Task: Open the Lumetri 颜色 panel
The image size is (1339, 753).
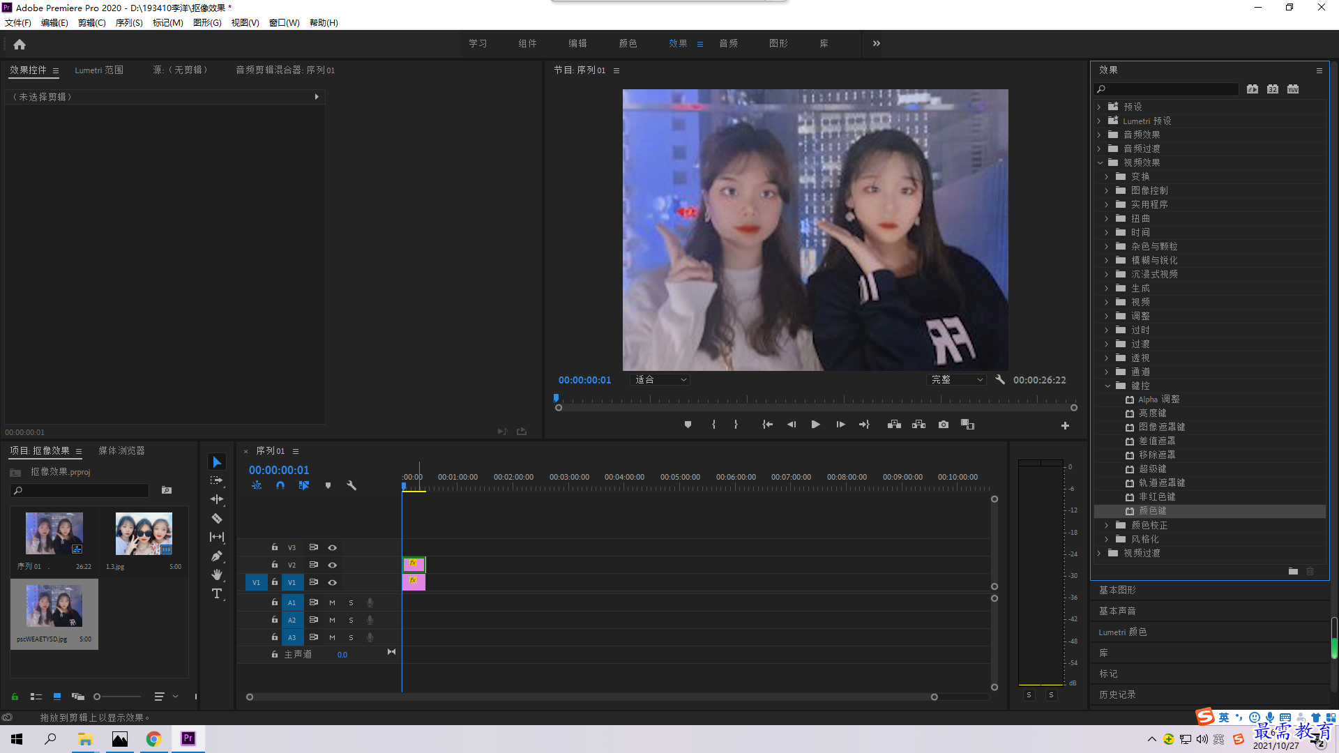Action: pos(1123,632)
